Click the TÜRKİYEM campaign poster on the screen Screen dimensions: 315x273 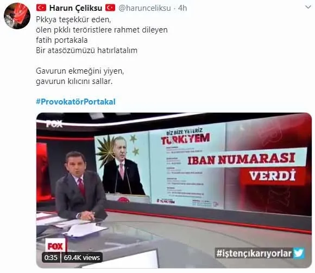(187, 166)
